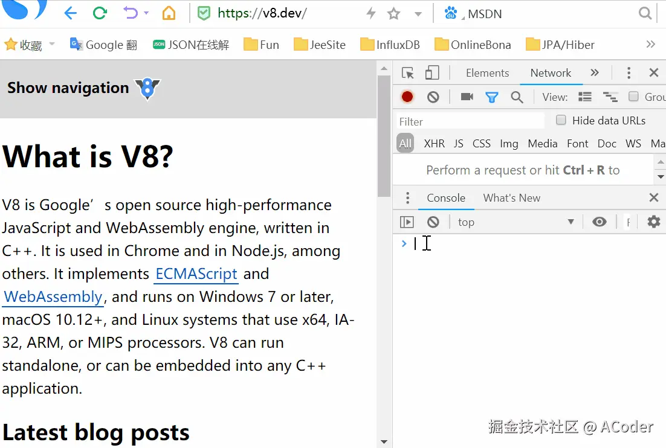The width and height of the screenshot is (666, 448).
Task: Filter network requests by Media
Action: click(x=542, y=144)
